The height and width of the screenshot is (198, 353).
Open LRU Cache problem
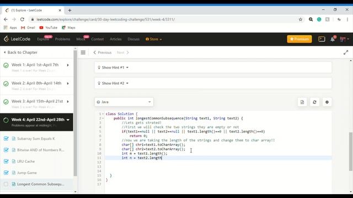[x=26, y=161]
